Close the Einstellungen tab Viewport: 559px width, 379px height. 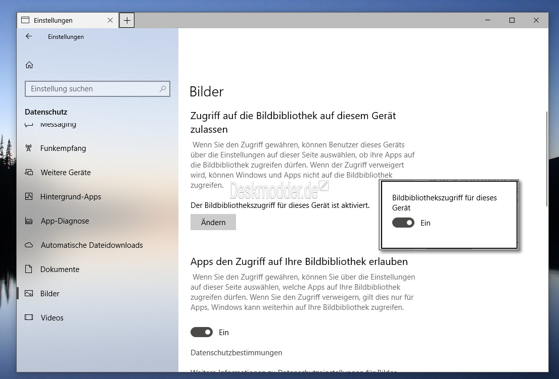110,20
